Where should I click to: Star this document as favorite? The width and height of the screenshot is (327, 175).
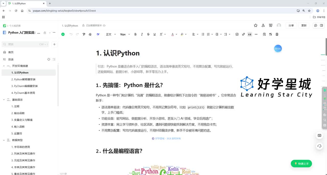pos(255,25)
